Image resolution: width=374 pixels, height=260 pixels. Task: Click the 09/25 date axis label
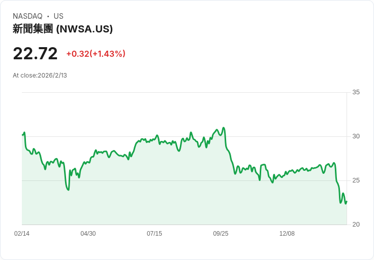pyautogui.click(x=221, y=234)
